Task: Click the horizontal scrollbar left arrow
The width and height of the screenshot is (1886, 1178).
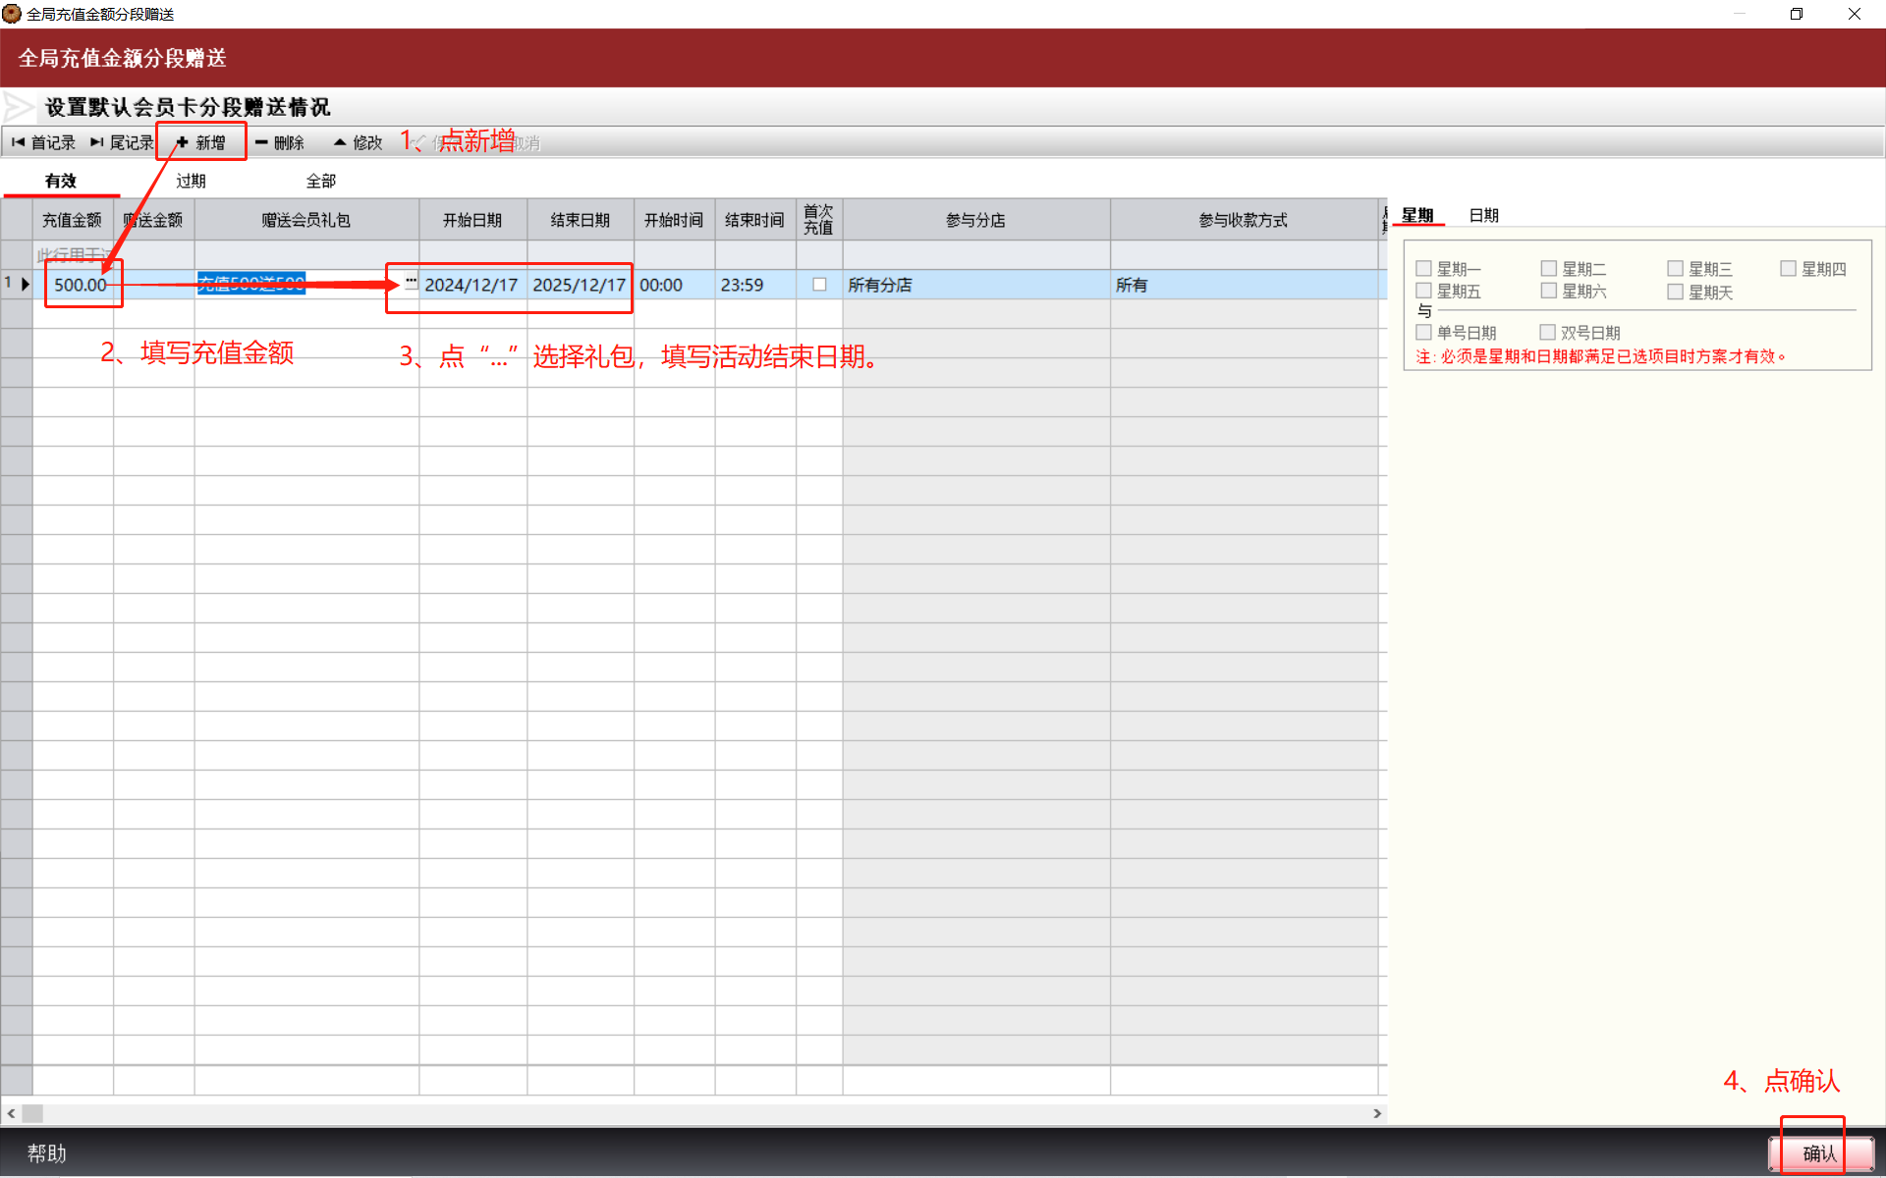Action: click(x=11, y=1113)
